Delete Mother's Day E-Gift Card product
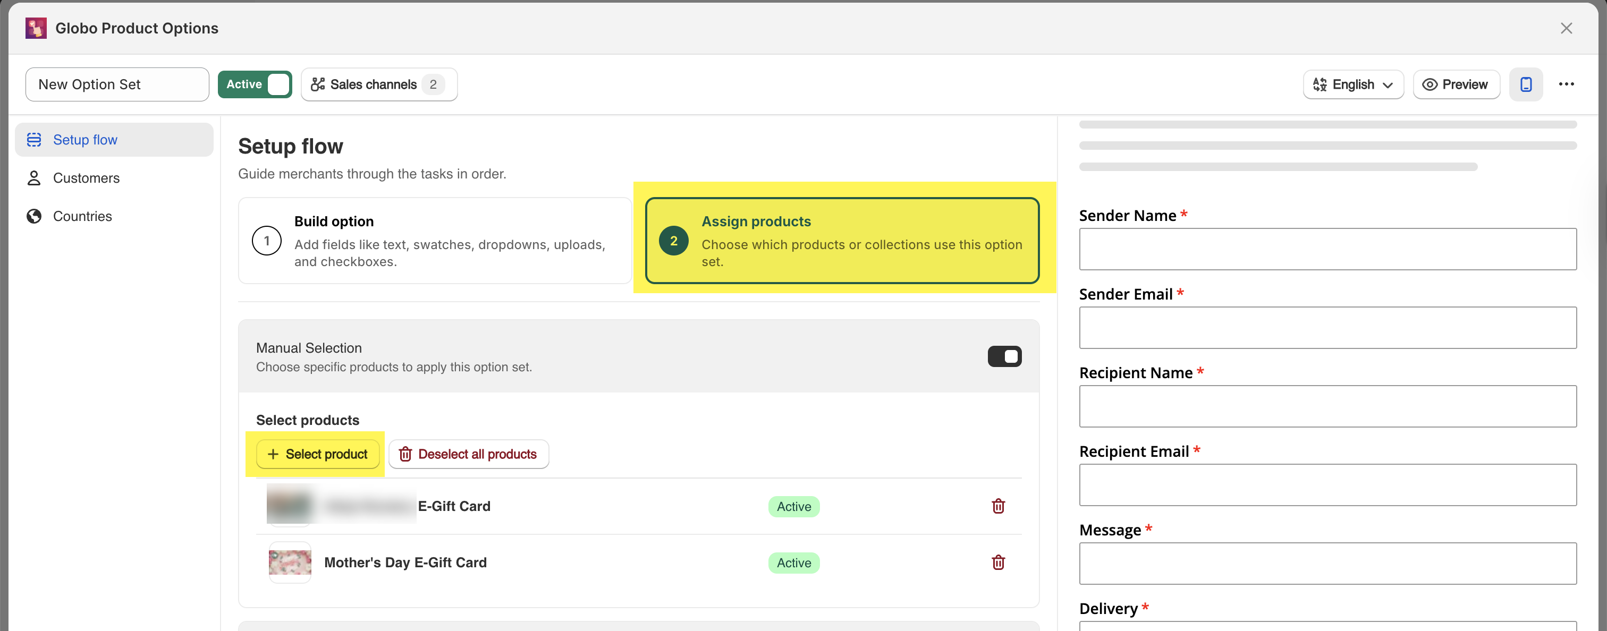This screenshot has height=631, width=1607. click(x=998, y=562)
